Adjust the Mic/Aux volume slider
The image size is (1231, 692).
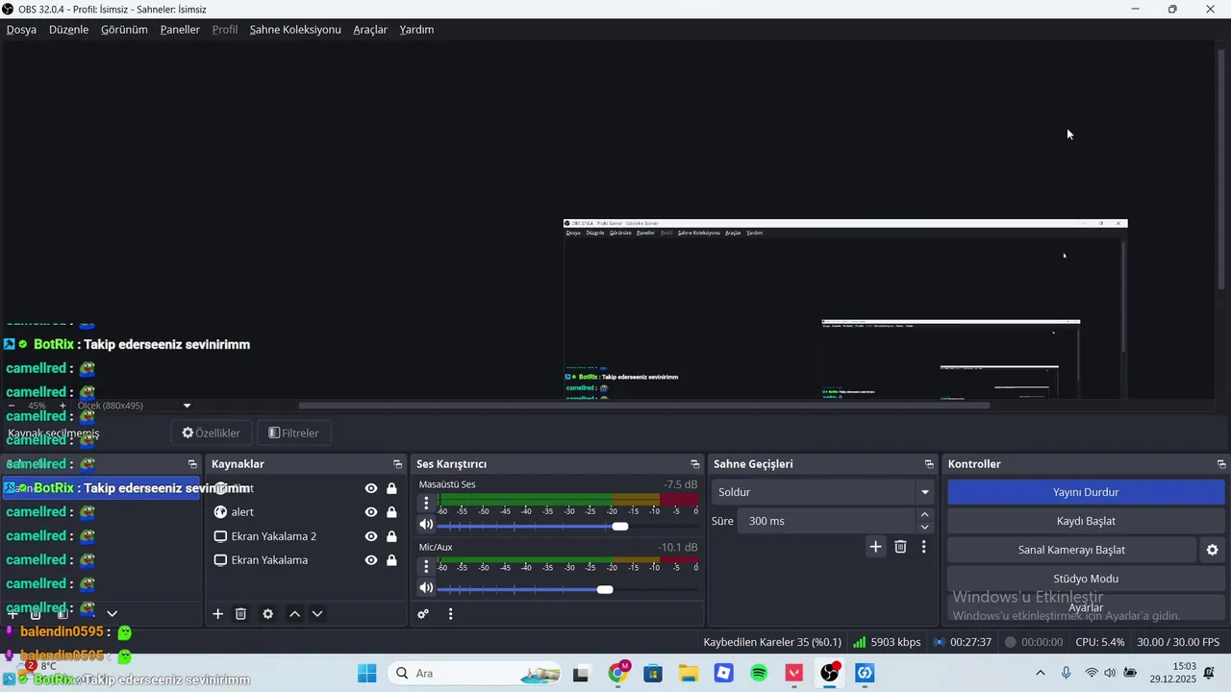567,589
